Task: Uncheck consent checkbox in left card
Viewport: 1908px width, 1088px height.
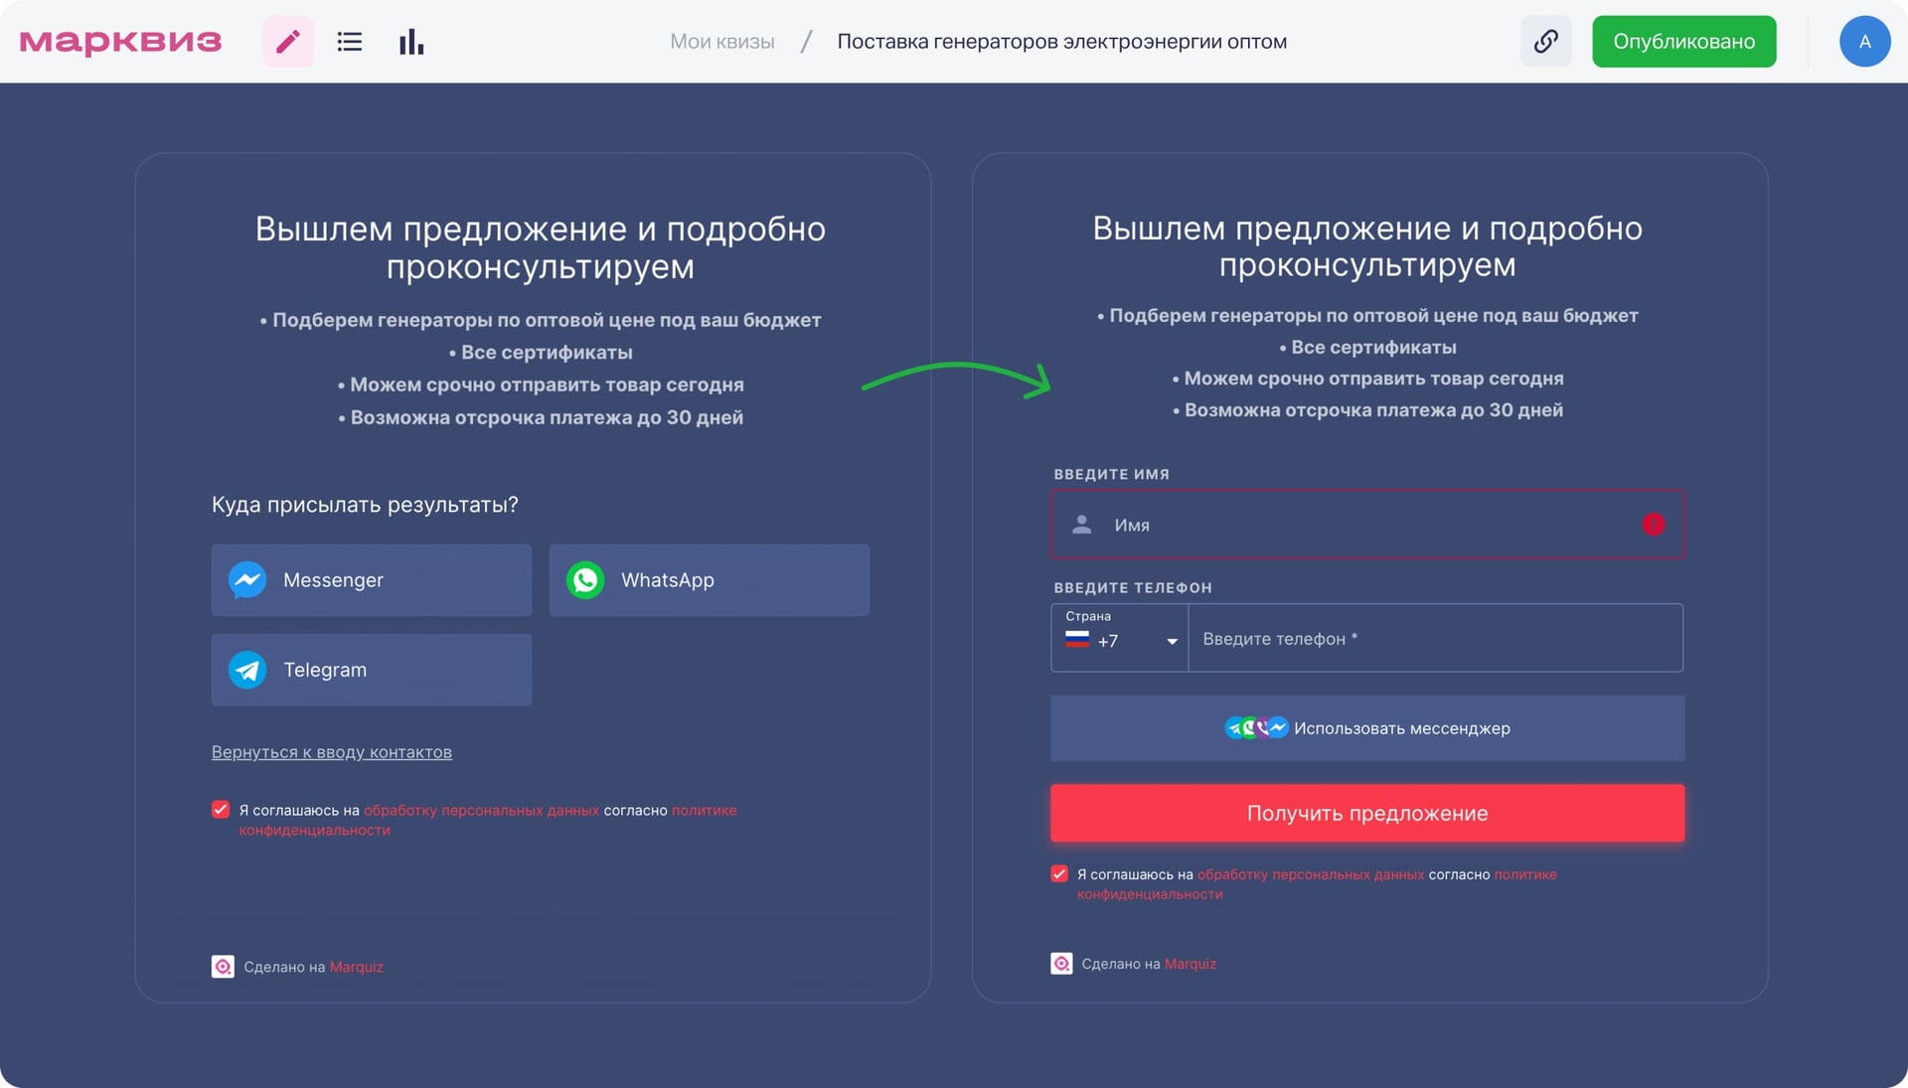Action: coord(221,810)
